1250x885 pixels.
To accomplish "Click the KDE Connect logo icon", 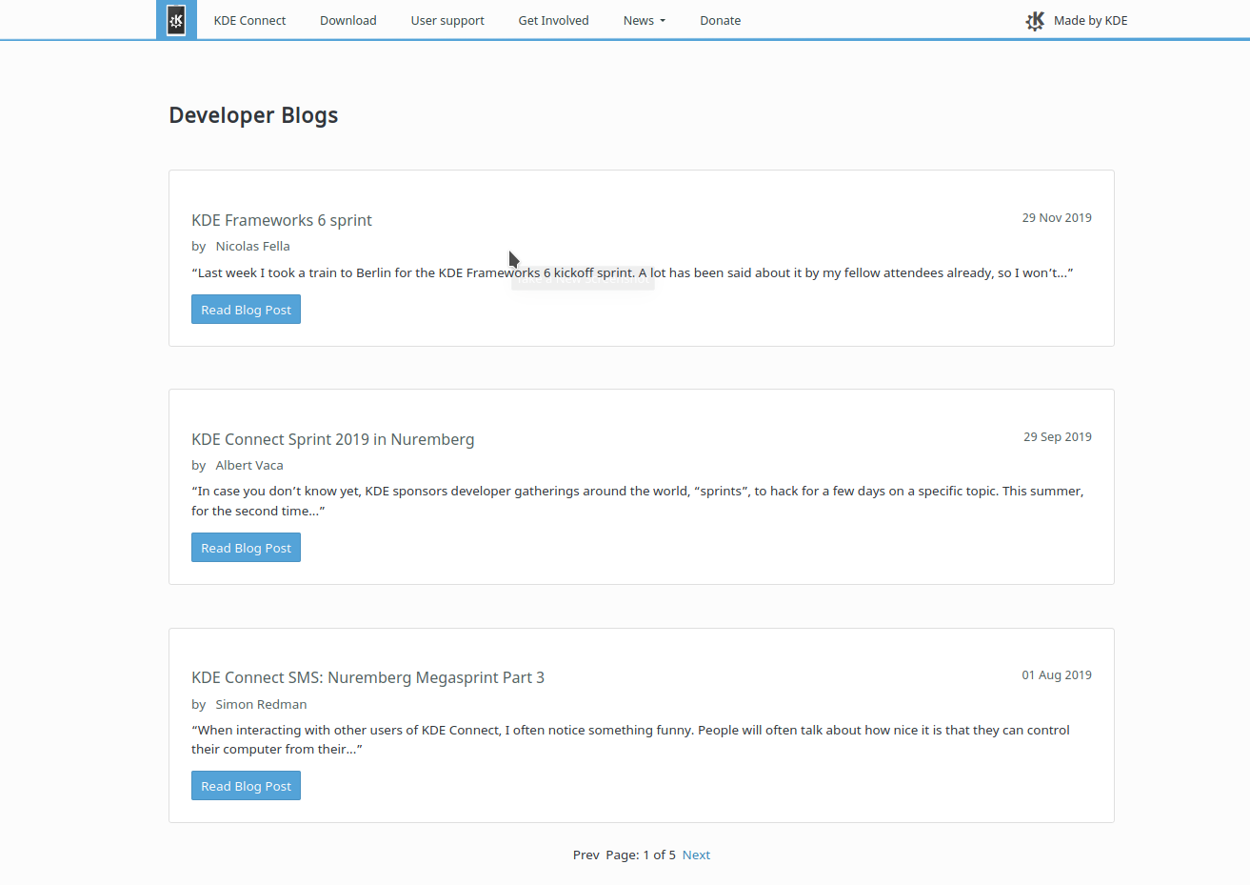I will (x=176, y=20).
